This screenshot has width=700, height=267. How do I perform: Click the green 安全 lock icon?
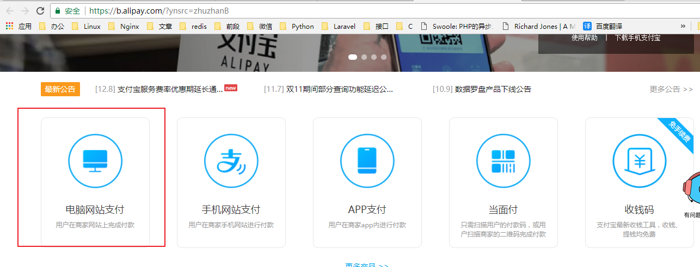pyautogui.click(x=57, y=11)
